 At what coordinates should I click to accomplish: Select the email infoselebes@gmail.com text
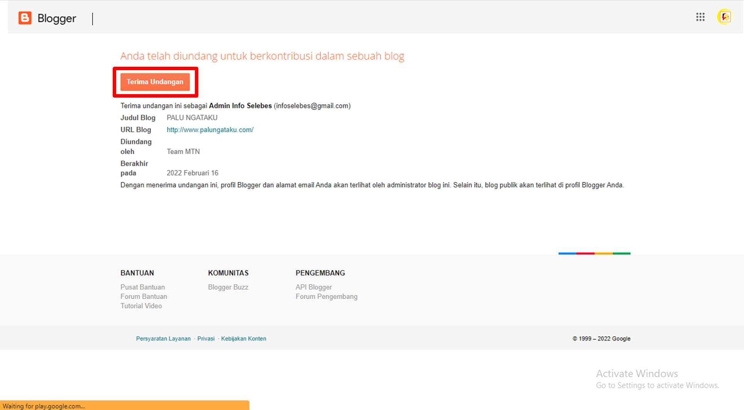312,106
